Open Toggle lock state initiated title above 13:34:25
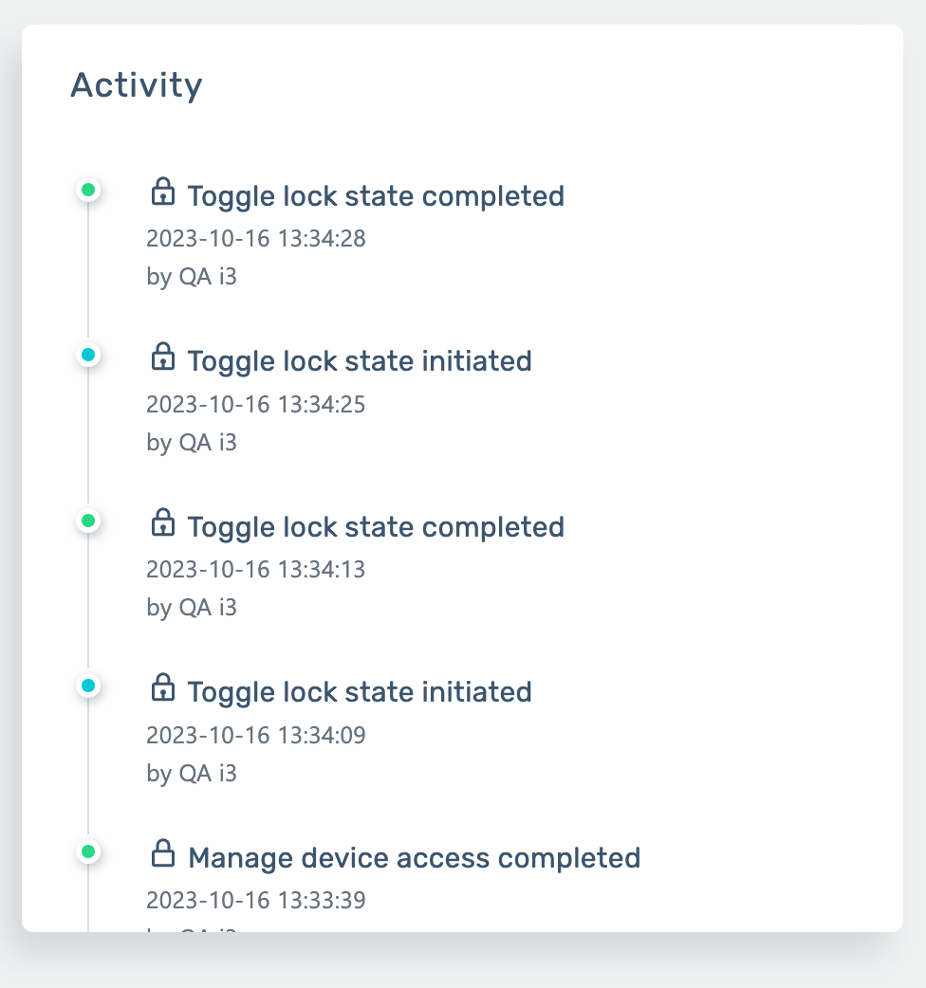The image size is (926, 988). click(360, 361)
